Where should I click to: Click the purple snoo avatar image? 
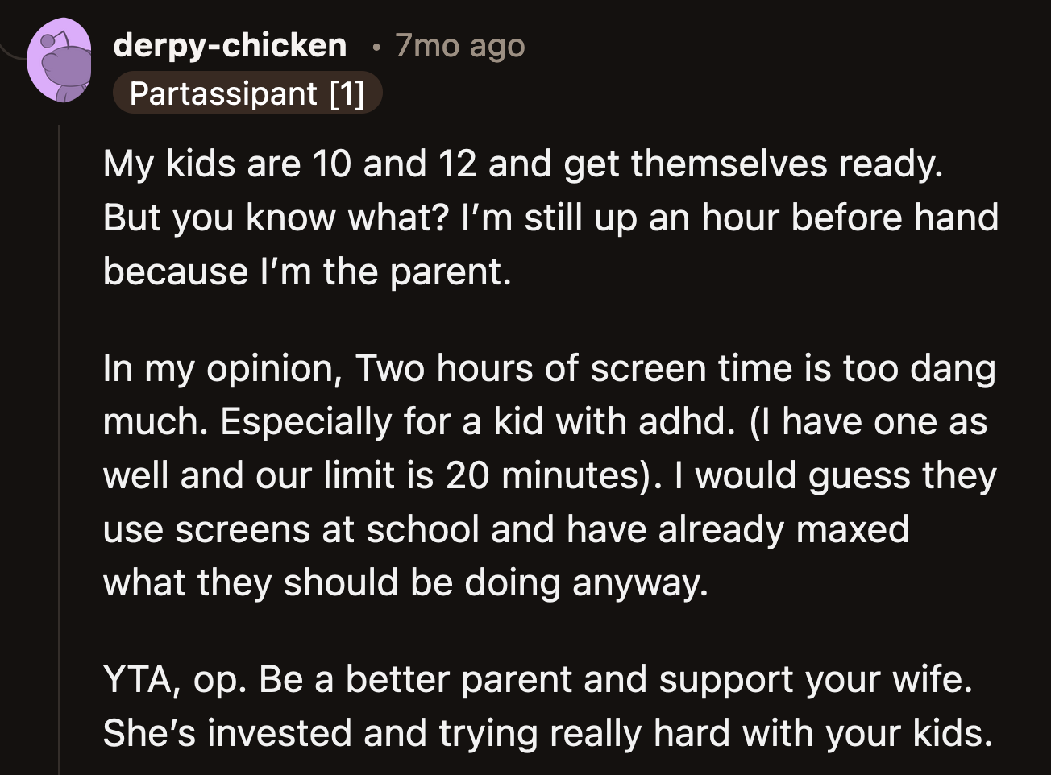pyautogui.click(x=60, y=56)
